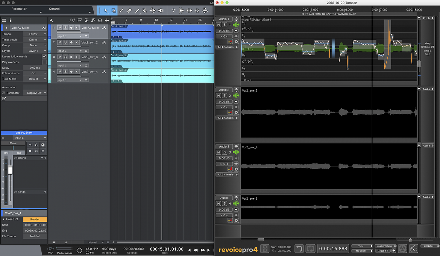Open the Layers Layer 1 dropdown

35,51
